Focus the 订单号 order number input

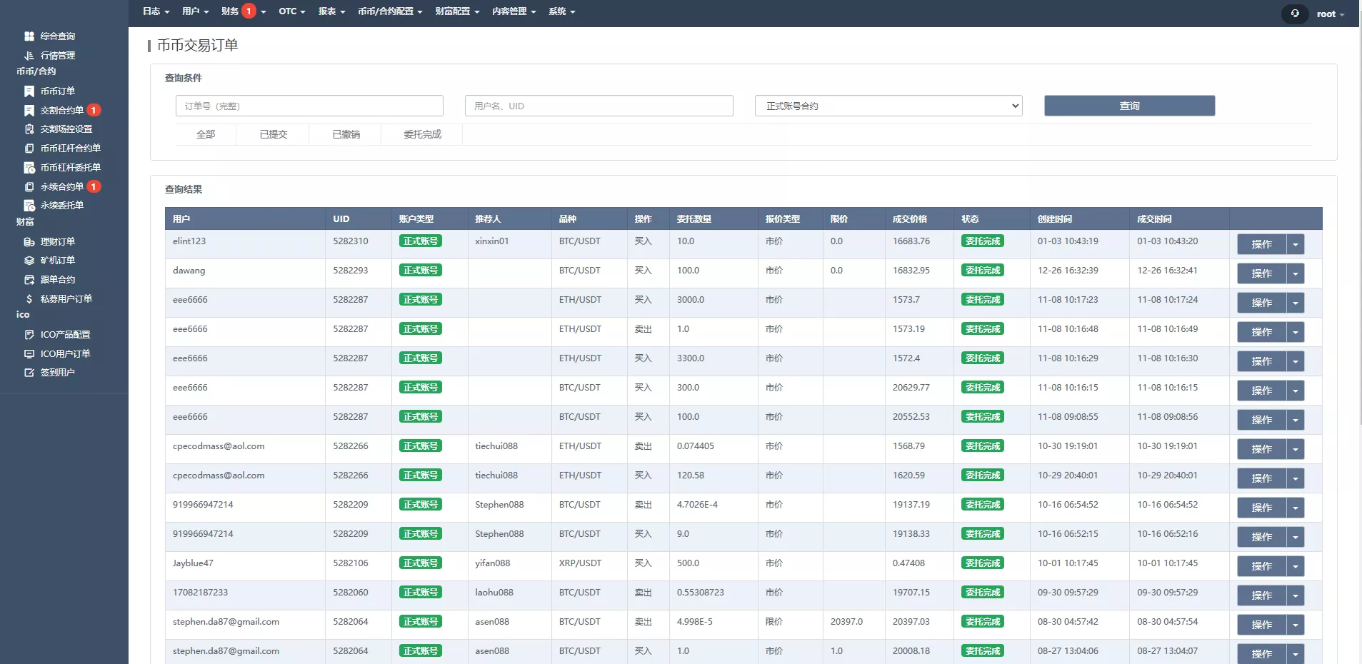pyautogui.click(x=309, y=106)
